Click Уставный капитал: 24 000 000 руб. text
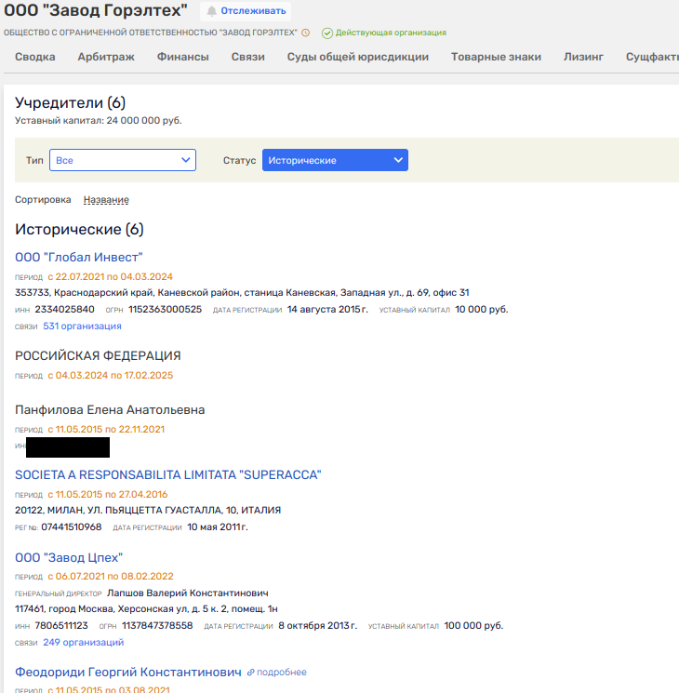The width and height of the screenshot is (679, 693). (99, 121)
